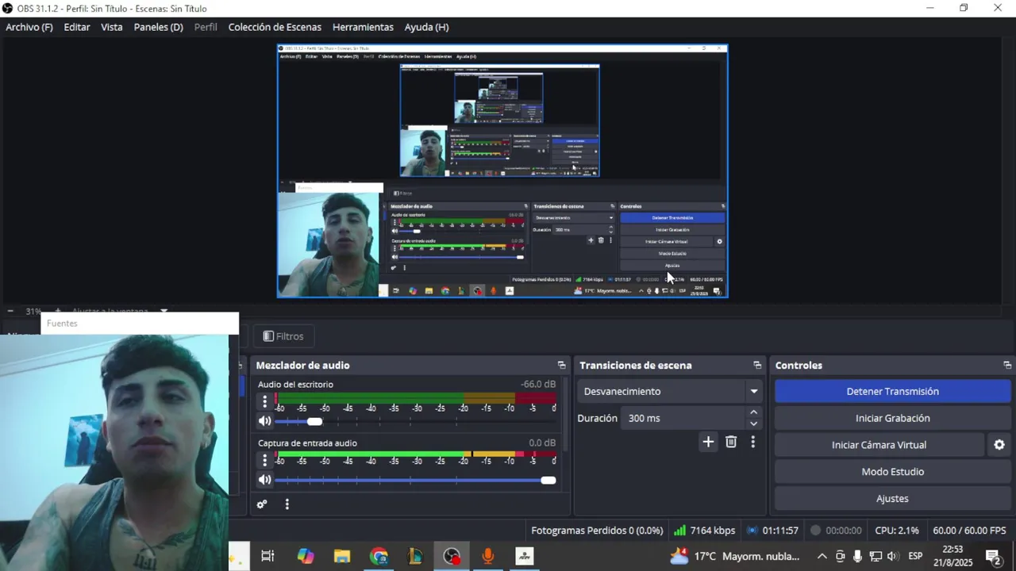The width and height of the screenshot is (1016, 571).
Task: Click the -66.0 dB level readout
Action: [x=538, y=385]
